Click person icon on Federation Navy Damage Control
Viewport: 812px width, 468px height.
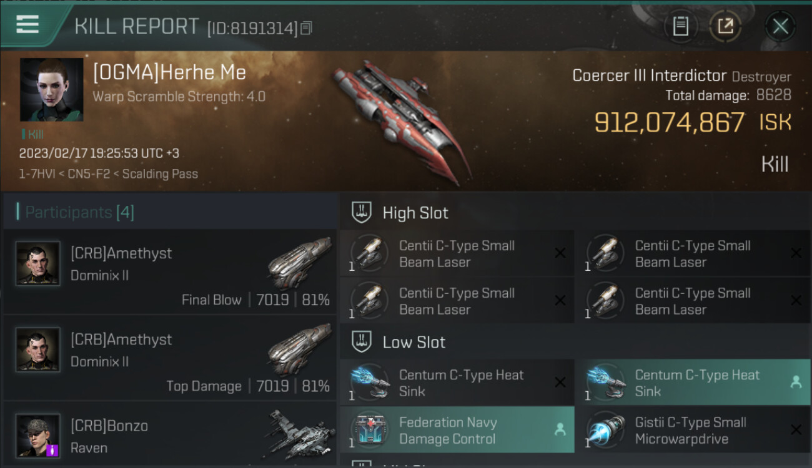click(560, 429)
